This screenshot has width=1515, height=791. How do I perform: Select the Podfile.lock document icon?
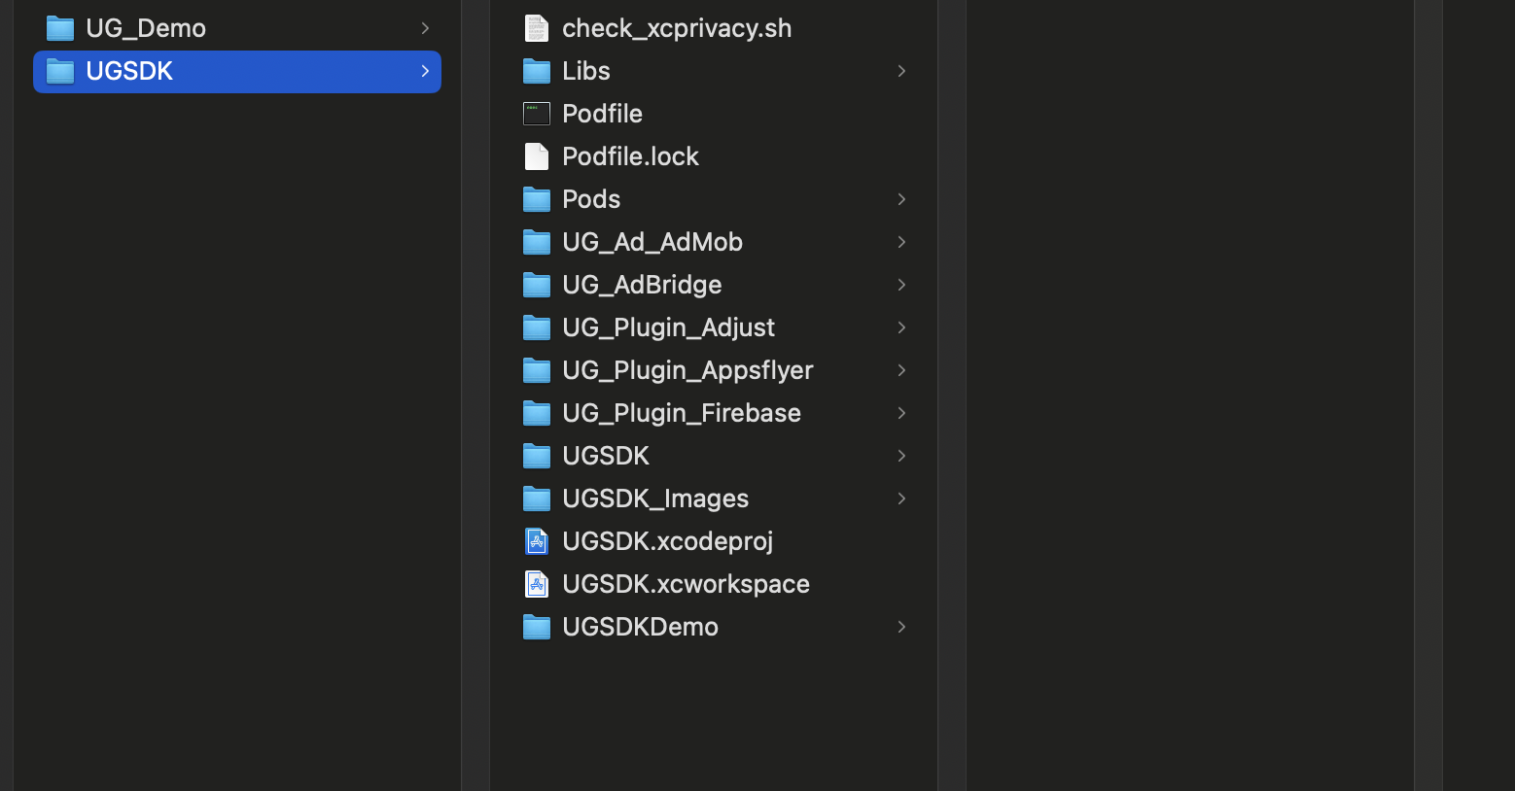click(536, 156)
